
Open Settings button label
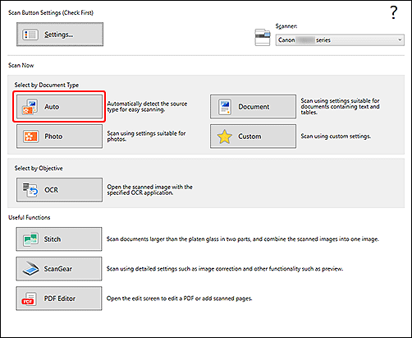(59, 35)
